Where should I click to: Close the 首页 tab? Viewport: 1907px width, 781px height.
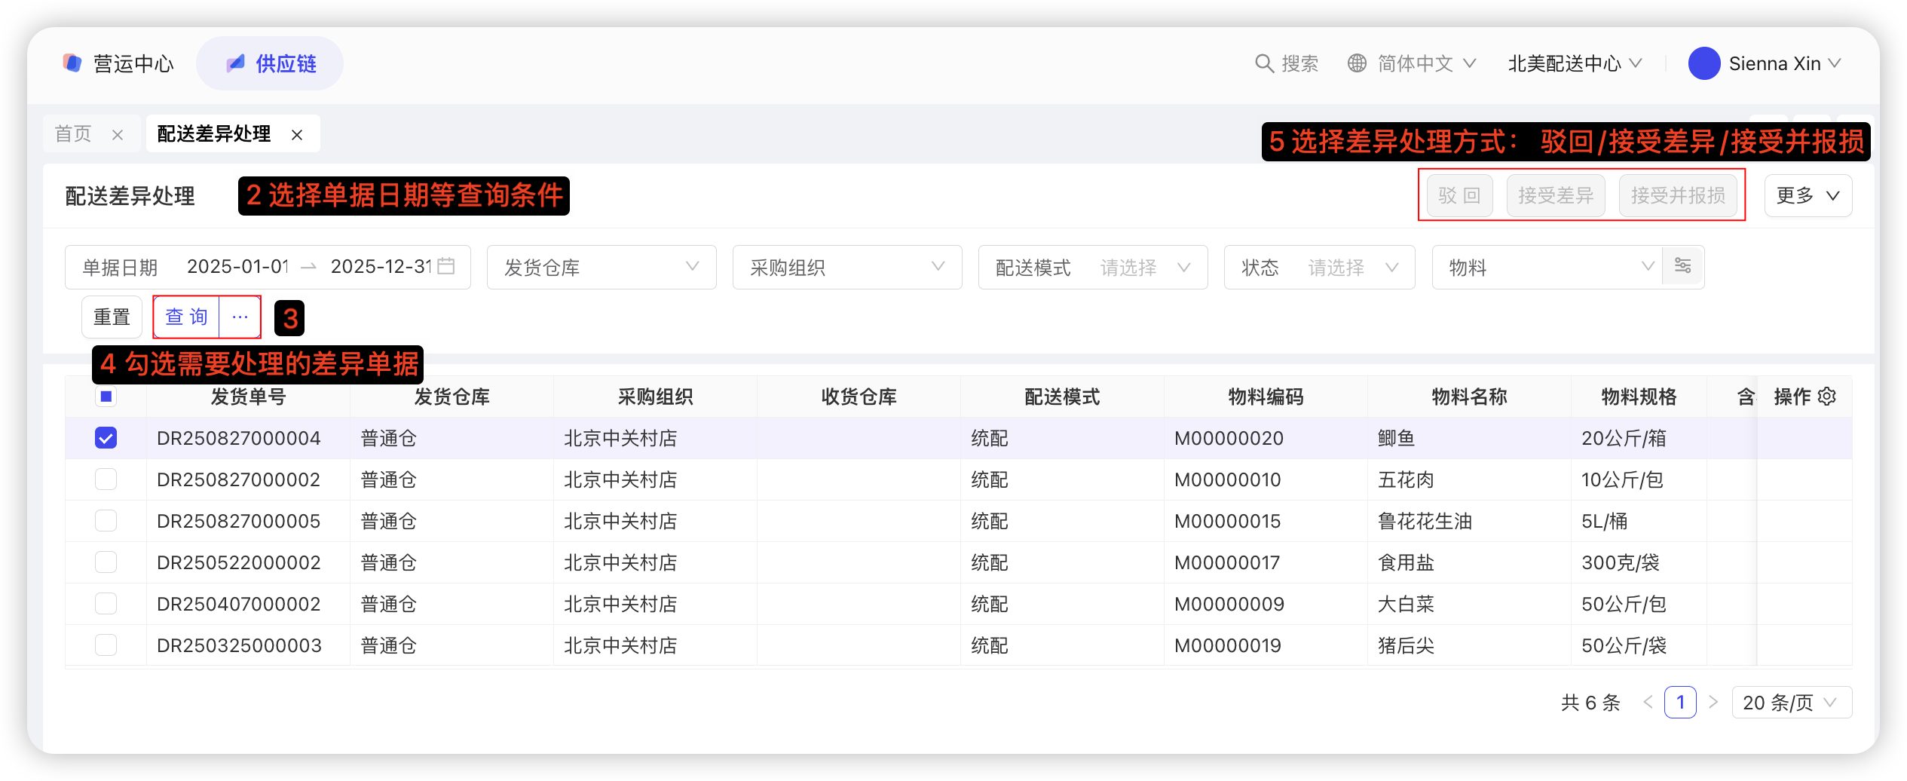(118, 135)
